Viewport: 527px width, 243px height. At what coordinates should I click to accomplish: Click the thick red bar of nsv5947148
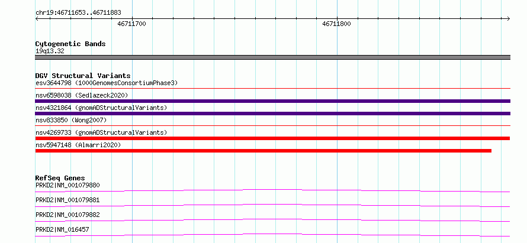(263, 151)
